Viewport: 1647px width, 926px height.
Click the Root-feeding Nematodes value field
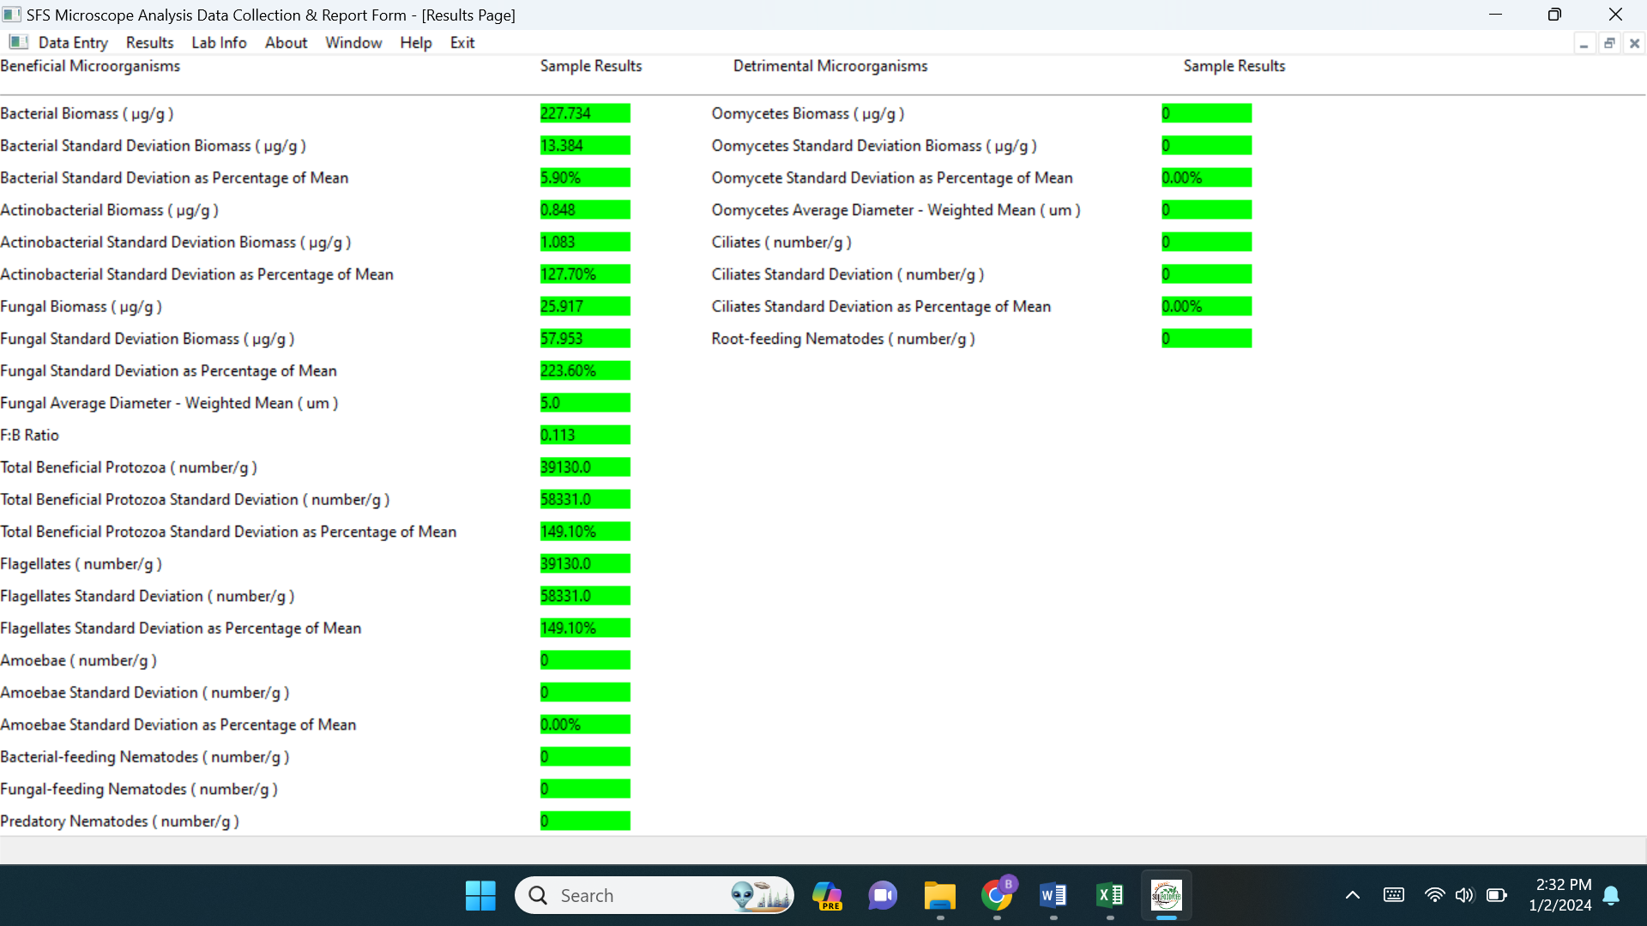click(1206, 339)
